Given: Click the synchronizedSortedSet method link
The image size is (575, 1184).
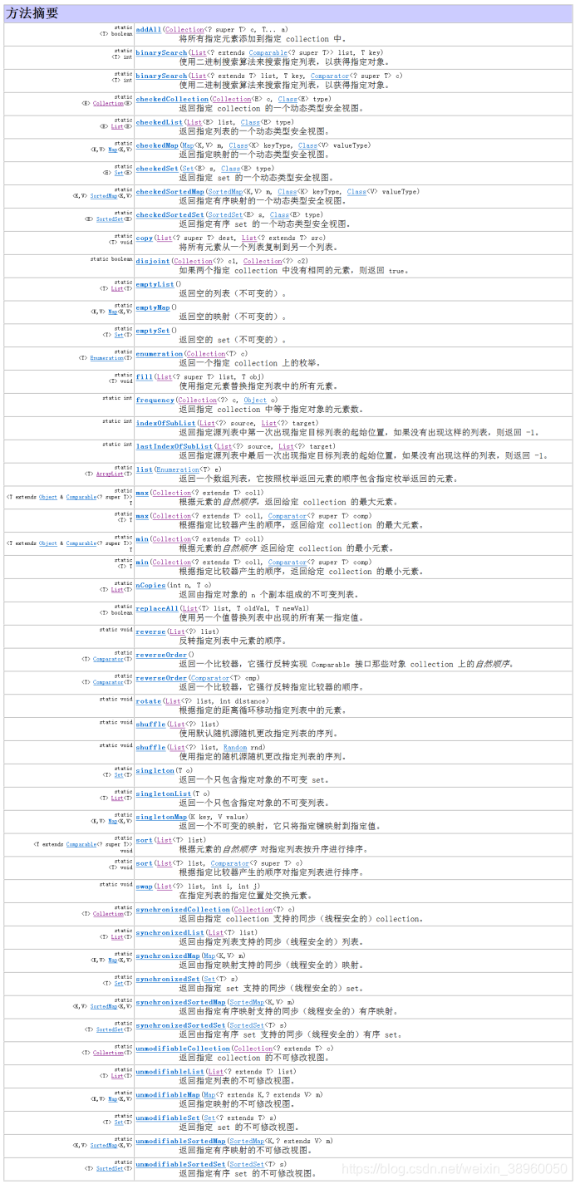Looking at the screenshot, I should 180,1025.
